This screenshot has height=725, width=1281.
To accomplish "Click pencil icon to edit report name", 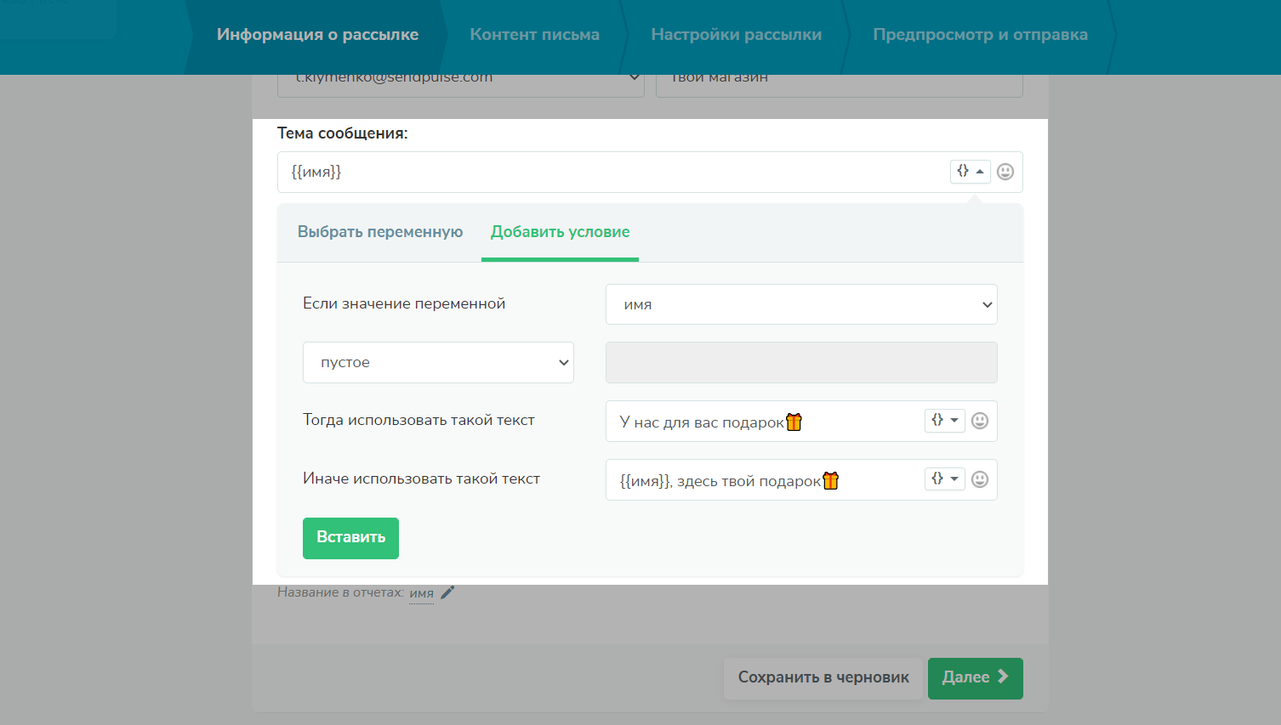I will click(x=447, y=592).
